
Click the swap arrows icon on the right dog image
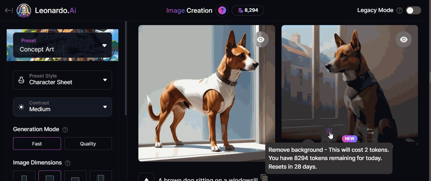[x=370, y=131]
